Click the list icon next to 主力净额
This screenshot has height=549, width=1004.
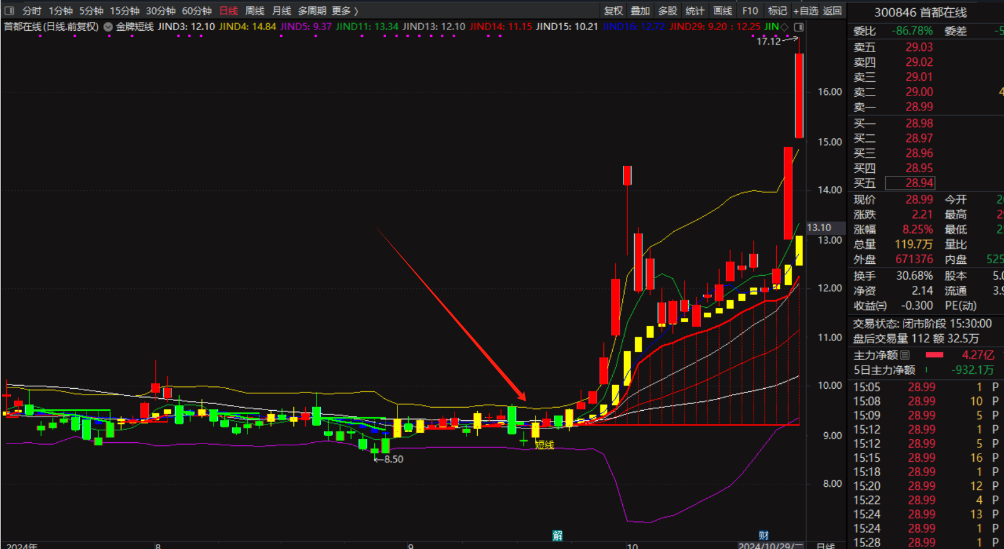pyautogui.click(x=905, y=355)
